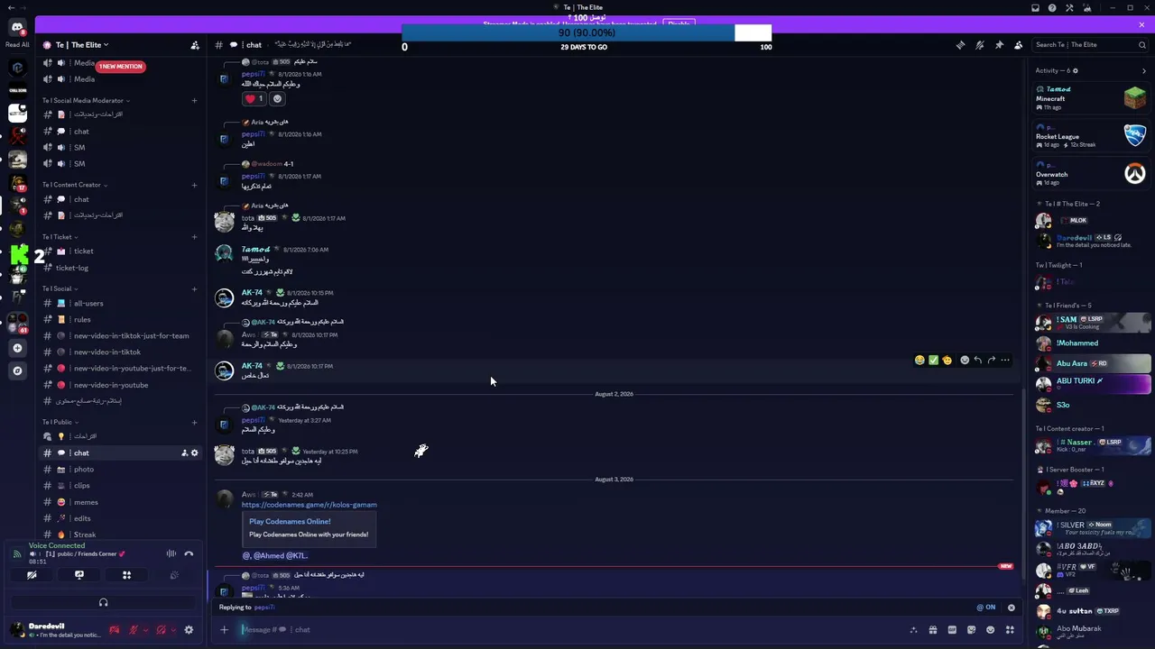This screenshot has height=649, width=1155.
Task: Click the headphones button in voice panel
Action: [103, 602]
